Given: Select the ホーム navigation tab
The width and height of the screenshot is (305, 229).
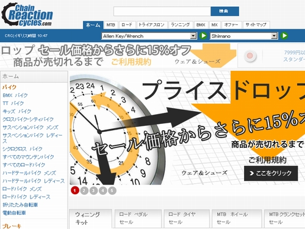Looking at the screenshot, I should [93, 25].
